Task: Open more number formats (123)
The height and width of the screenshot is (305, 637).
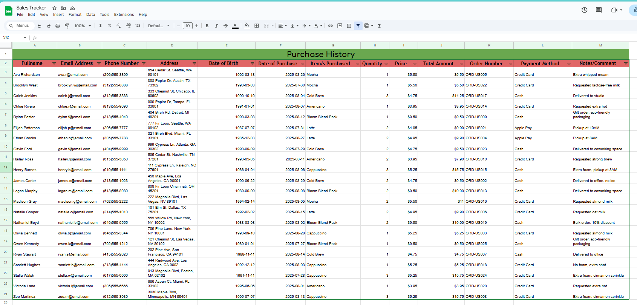Action: [x=138, y=26]
